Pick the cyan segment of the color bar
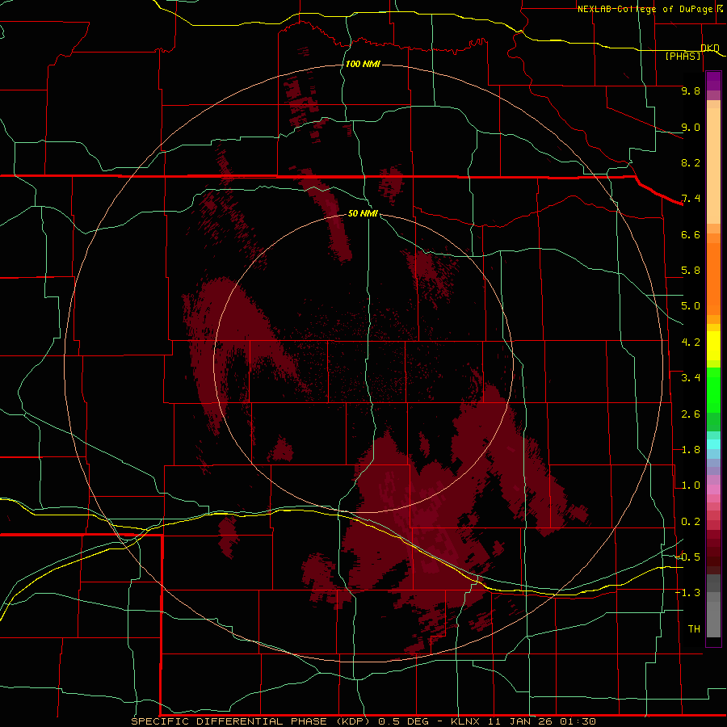Screen dimensions: 727x727 [x=713, y=444]
